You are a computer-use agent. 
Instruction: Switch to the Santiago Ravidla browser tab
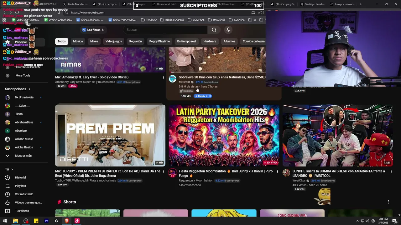tap(313, 4)
